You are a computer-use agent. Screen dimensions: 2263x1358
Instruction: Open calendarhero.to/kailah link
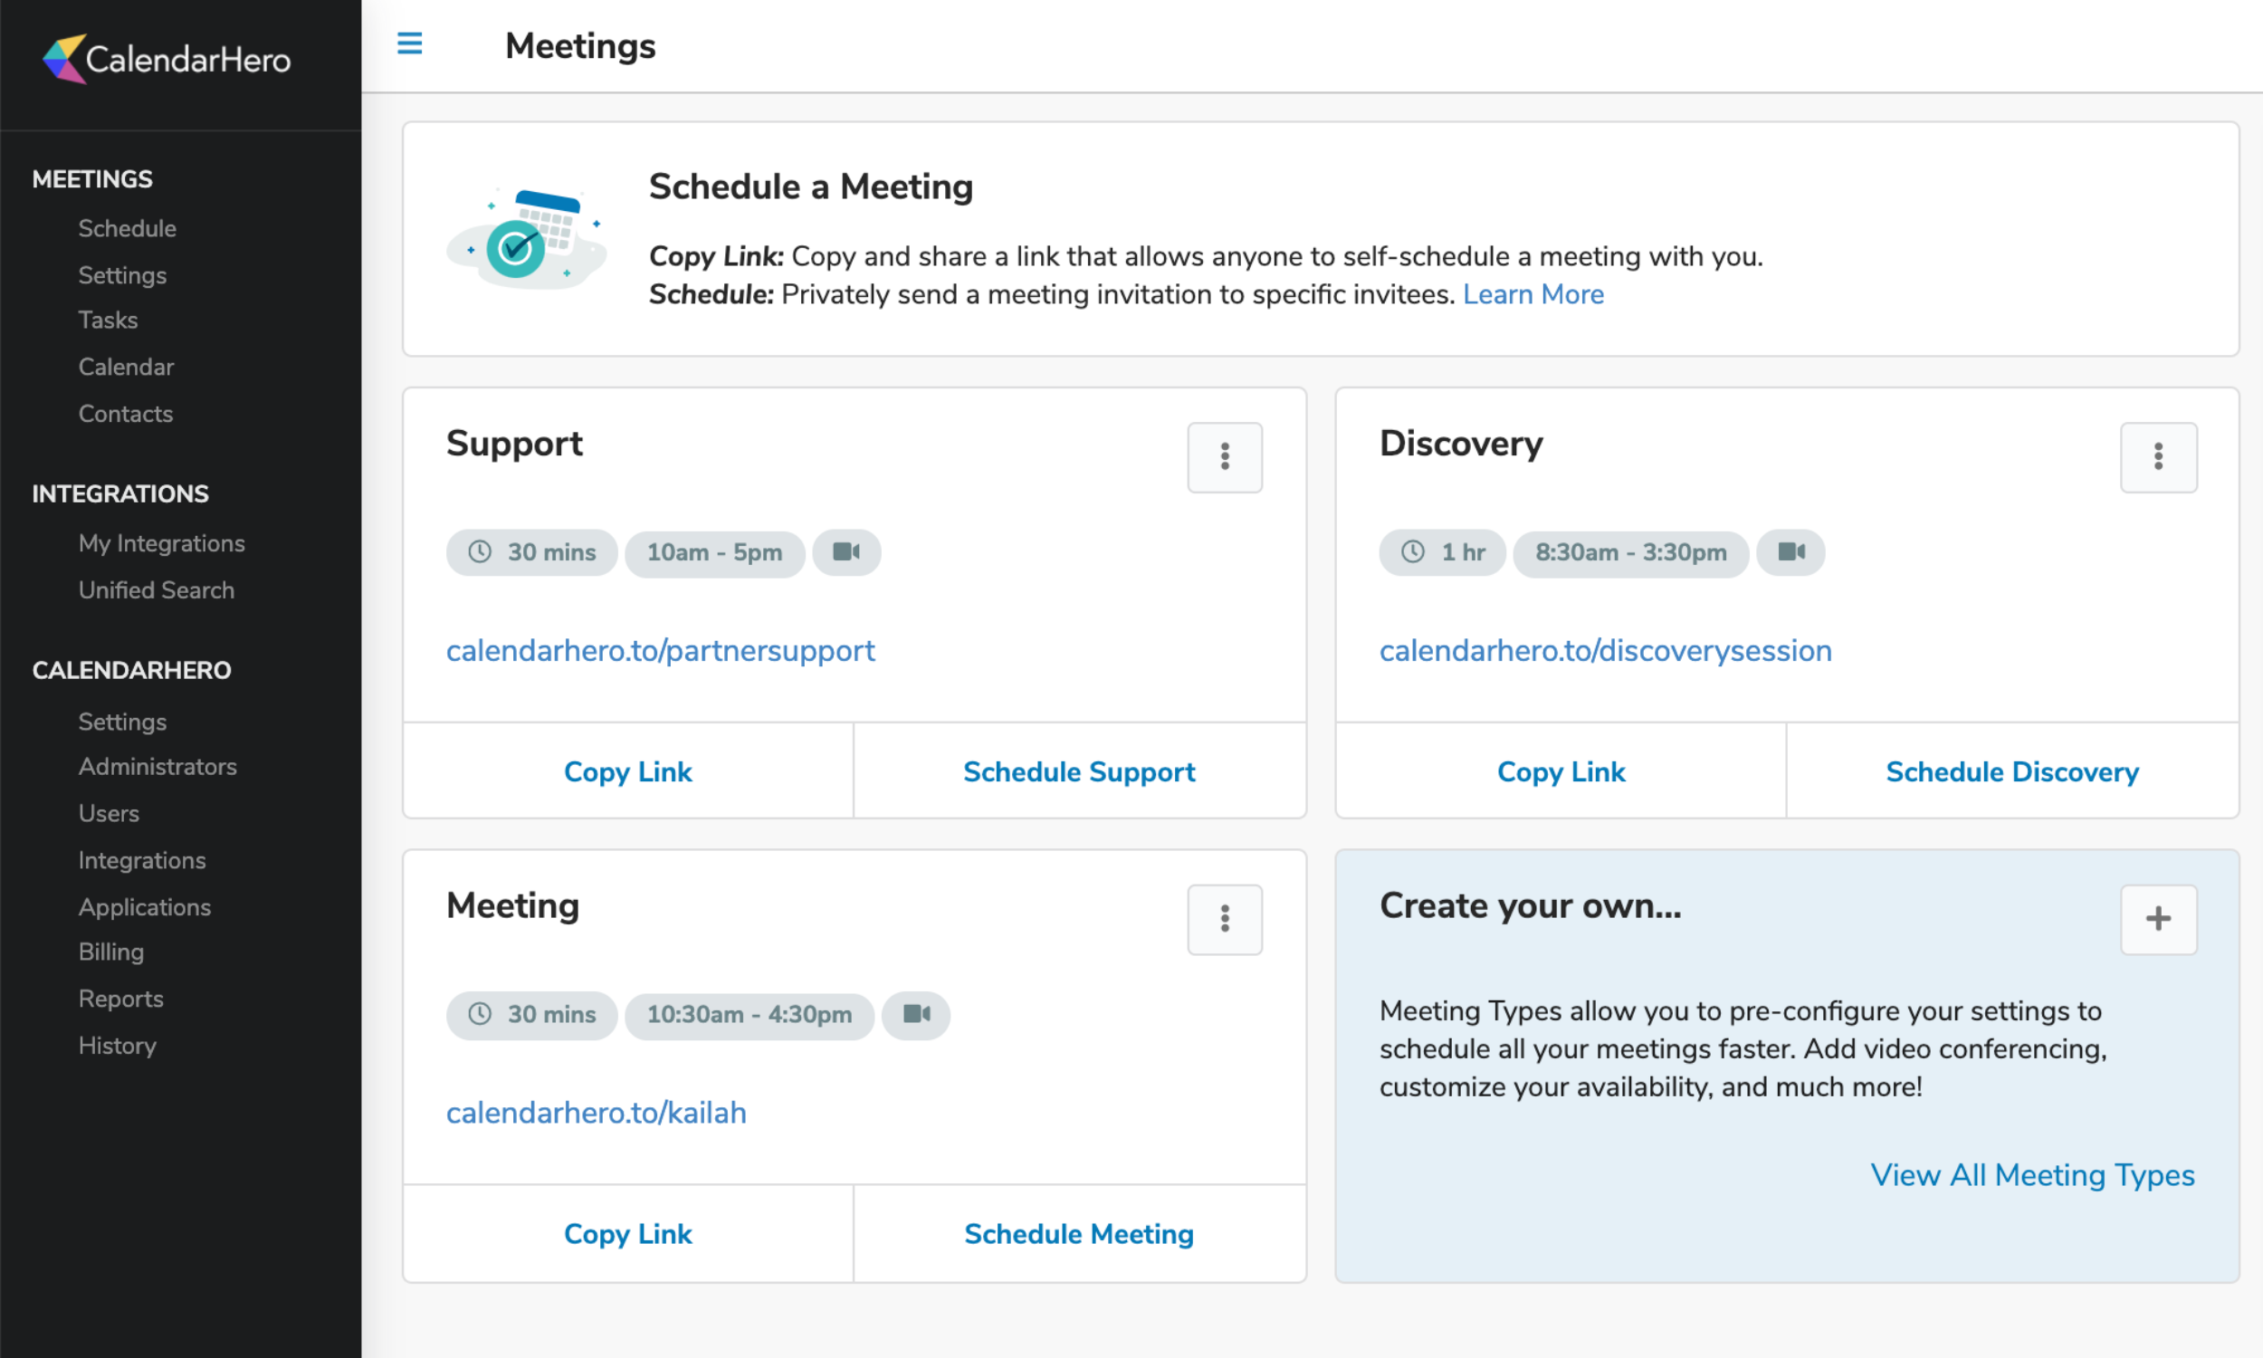pyautogui.click(x=596, y=1112)
